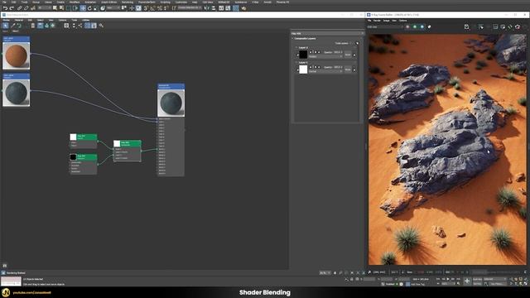Image resolution: width=530 pixels, height=298 pixels.
Task: Click the large Set Keys plus button
Action: [467, 281]
